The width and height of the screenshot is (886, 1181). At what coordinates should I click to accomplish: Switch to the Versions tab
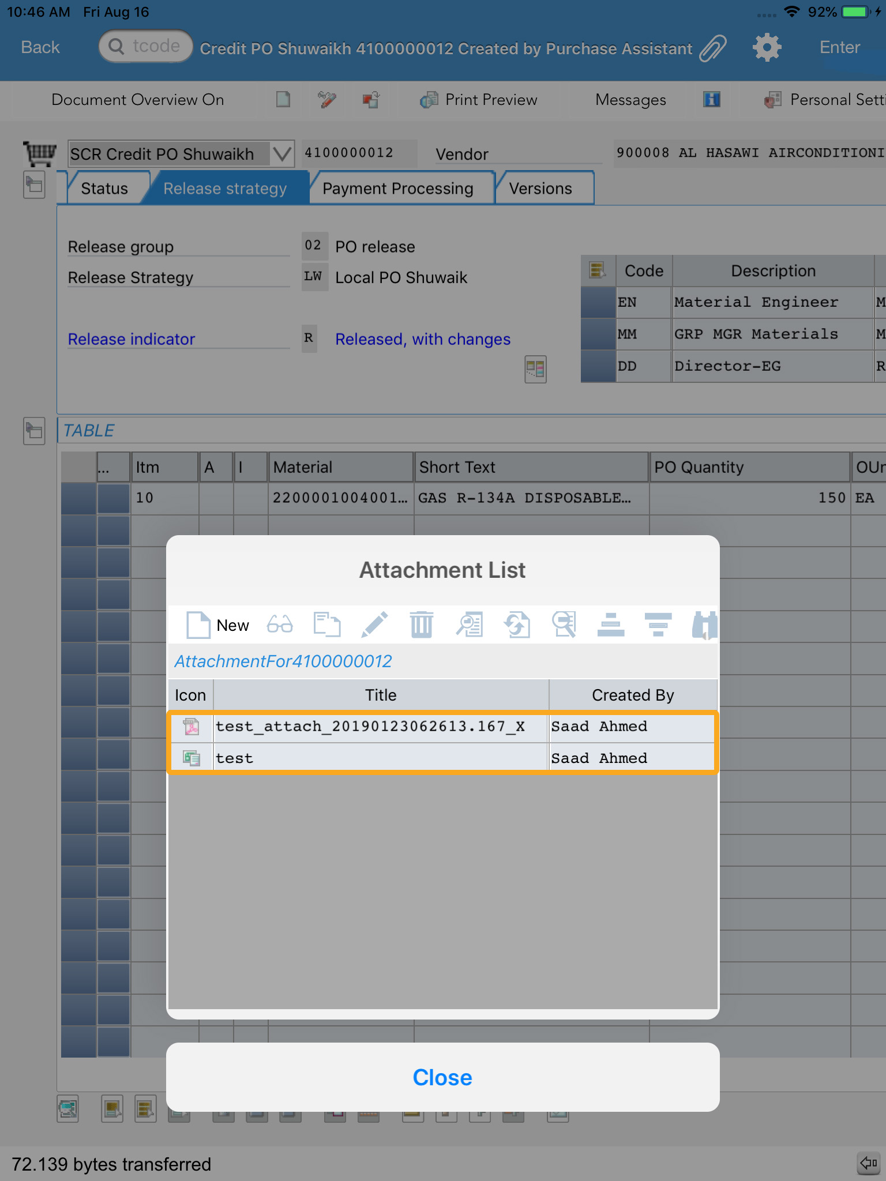click(x=540, y=189)
